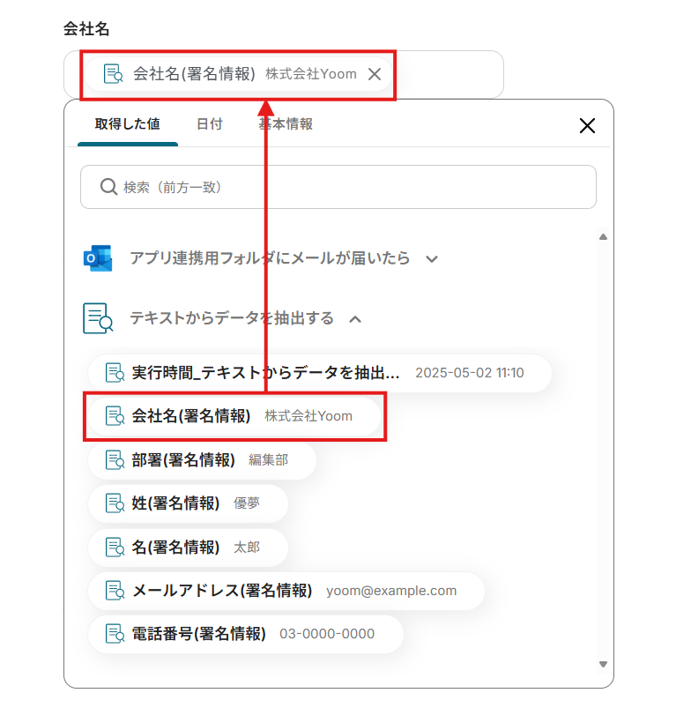Screen dimensions: 676x708
Task: Click the Outlook app icon
Action: [98, 258]
